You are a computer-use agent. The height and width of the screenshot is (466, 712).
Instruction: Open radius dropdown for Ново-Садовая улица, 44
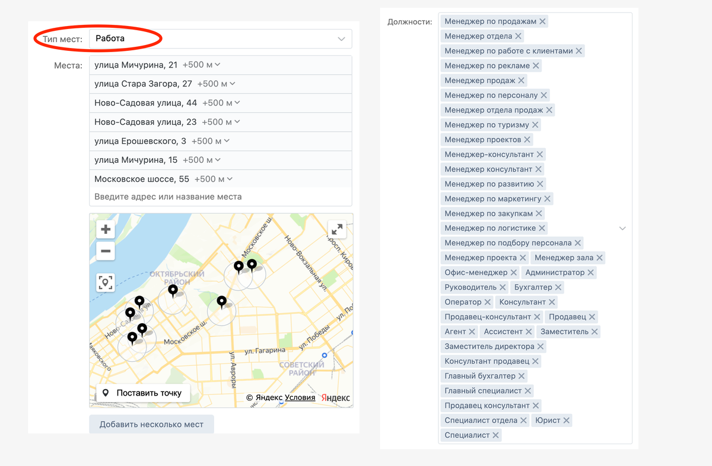pyautogui.click(x=221, y=102)
